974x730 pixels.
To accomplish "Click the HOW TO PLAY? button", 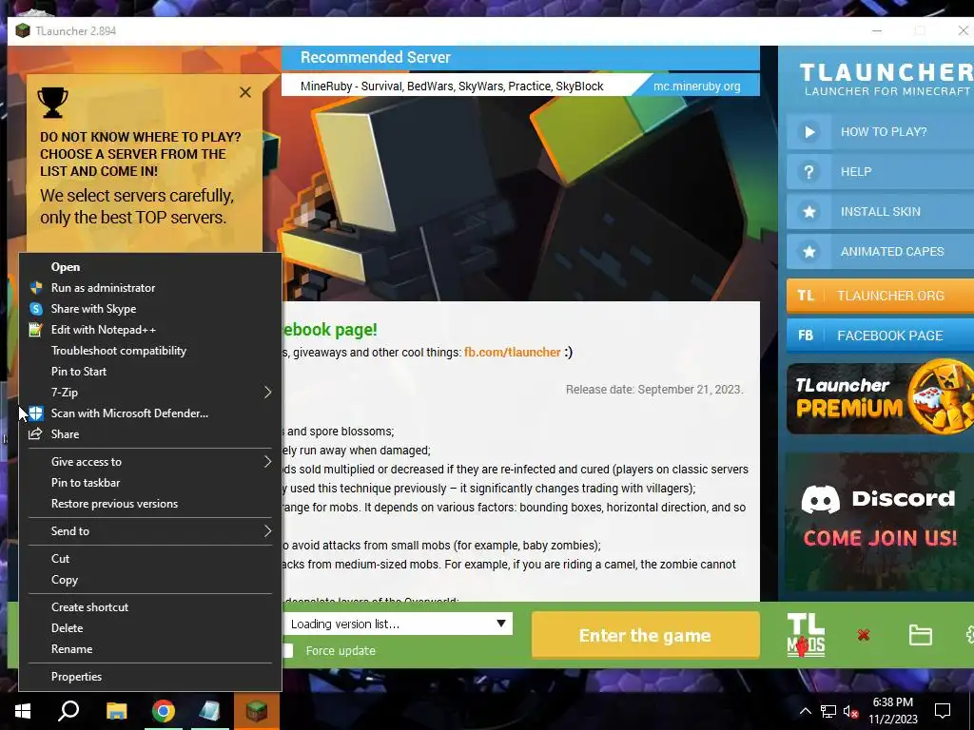I will pos(880,131).
